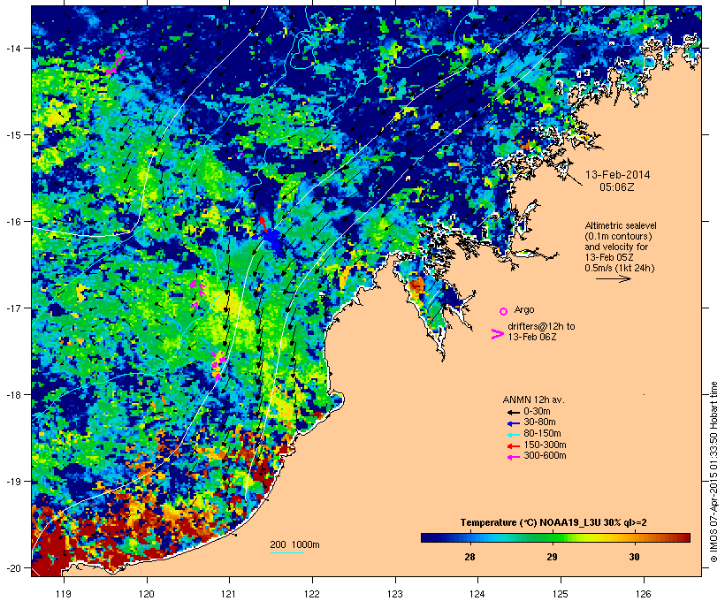Click the 300-600m depth label
Screen dimensions: 725x601
(545, 456)
